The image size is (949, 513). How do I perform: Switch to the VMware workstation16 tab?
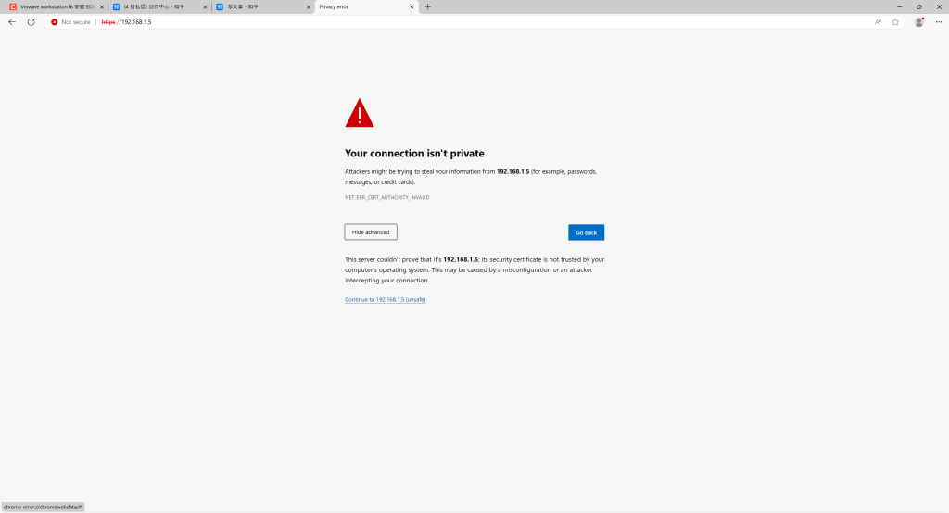(x=56, y=6)
